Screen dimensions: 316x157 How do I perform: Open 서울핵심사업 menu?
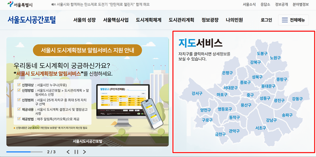pyautogui.click(x=116, y=20)
